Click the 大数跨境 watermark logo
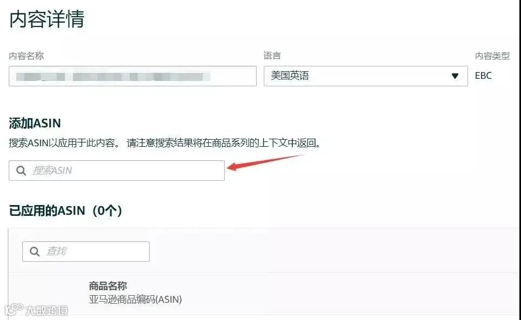Image resolution: width=521 pixels, height=320 pixels. [37, 310]
